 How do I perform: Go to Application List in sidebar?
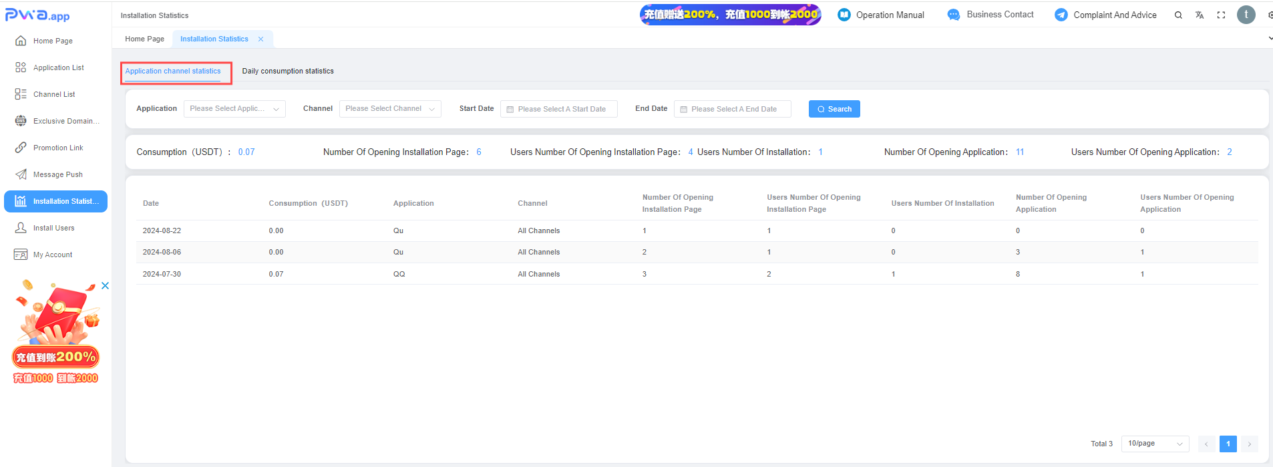coord(58,67)
